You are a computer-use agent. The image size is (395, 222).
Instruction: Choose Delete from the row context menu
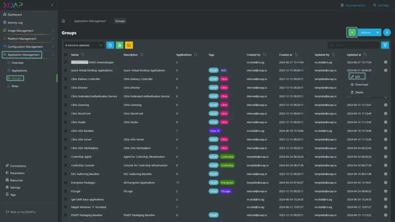357,92
